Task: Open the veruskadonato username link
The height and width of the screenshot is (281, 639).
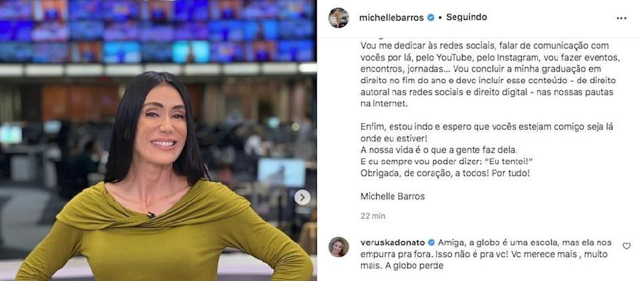Action: tap(393, 242)
